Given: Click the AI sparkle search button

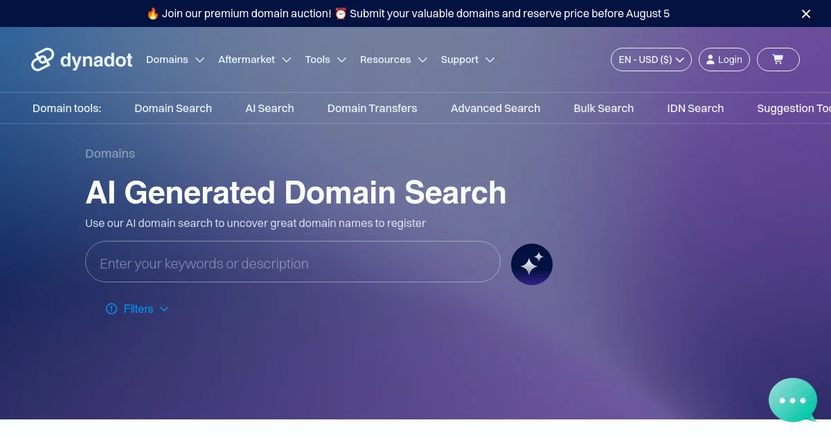Looking at the screenshot, I should click(x=532, y=264).
